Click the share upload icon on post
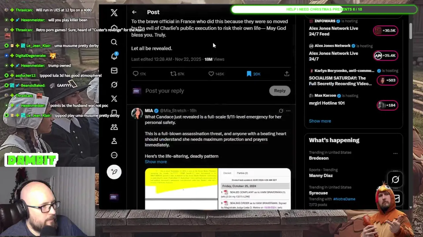423x237 pixels. [287, 74]
